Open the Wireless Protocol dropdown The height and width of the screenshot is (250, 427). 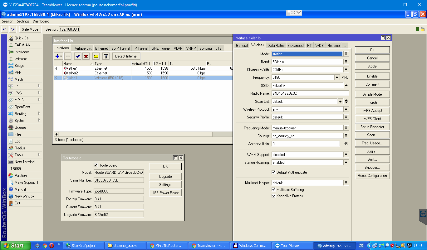point(346,109)
